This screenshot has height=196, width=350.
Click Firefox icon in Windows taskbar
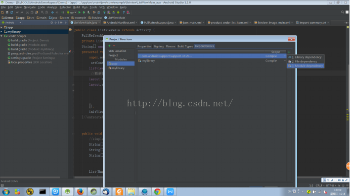click(x=80, y=191)
